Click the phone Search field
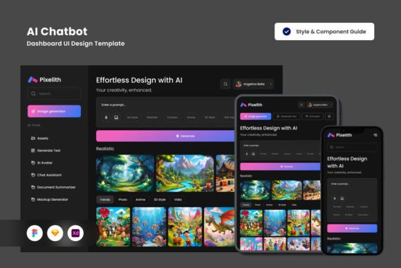 point(352,147)
